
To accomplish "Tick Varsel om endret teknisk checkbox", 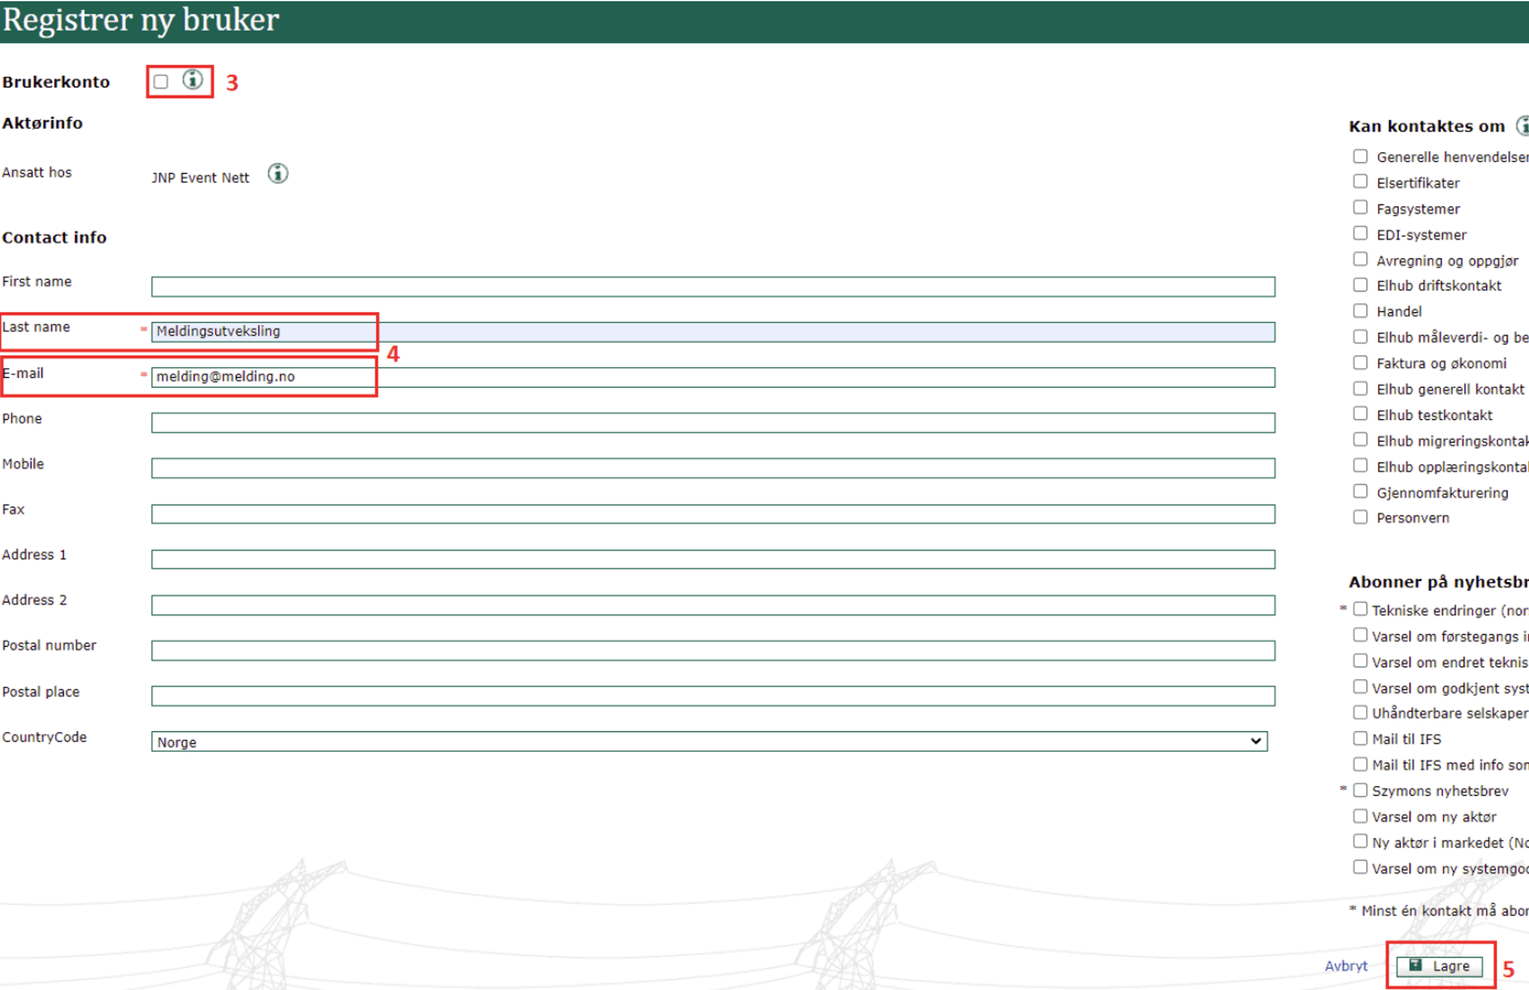I will tap(1360, 660).
